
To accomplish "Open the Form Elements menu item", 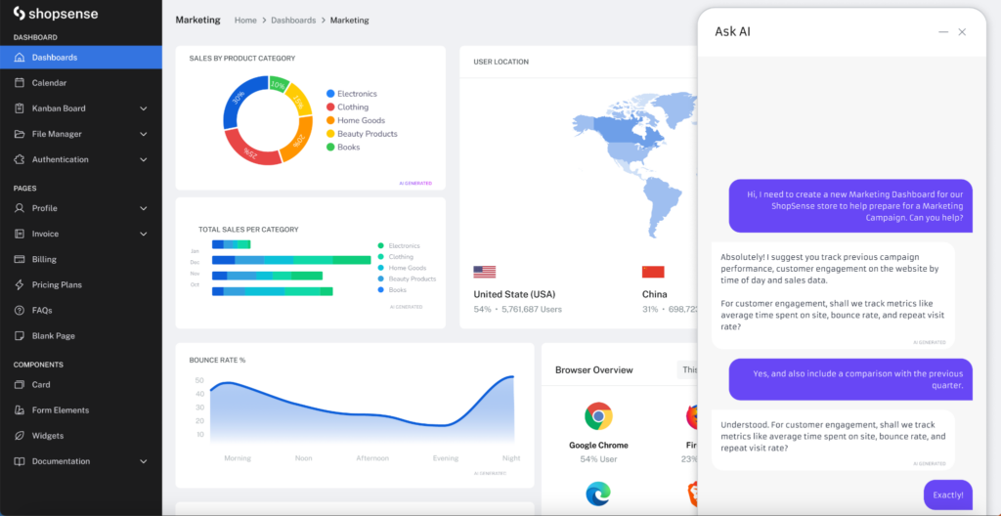I will pyautogui.click(x=60, y=410).
